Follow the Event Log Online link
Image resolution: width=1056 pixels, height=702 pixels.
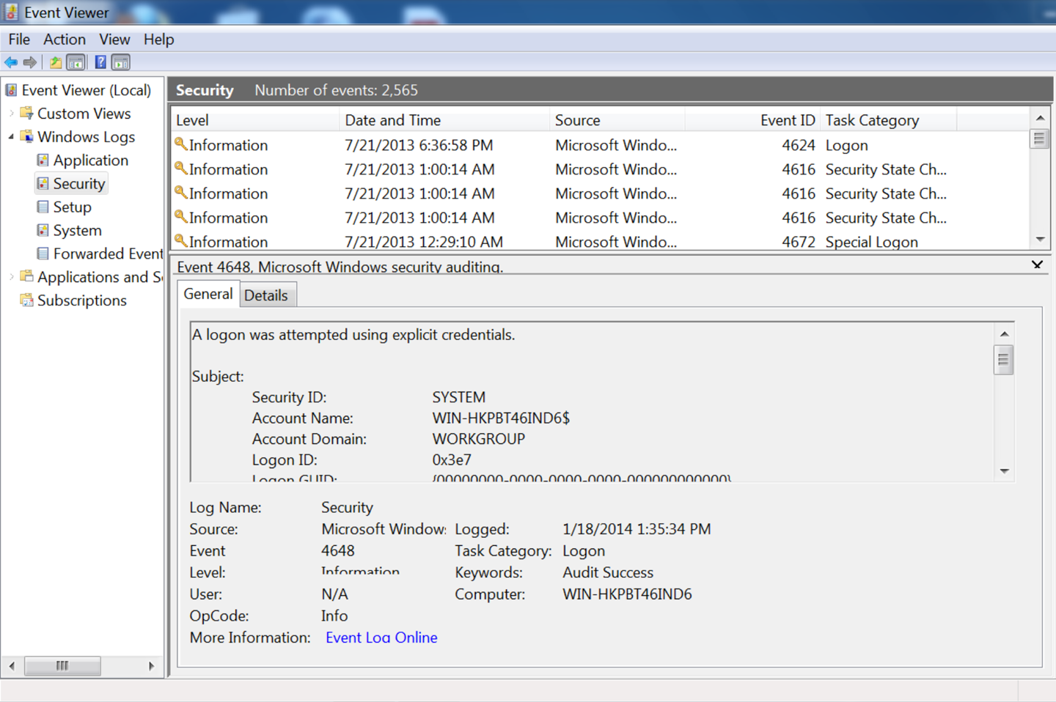(381, 638)
